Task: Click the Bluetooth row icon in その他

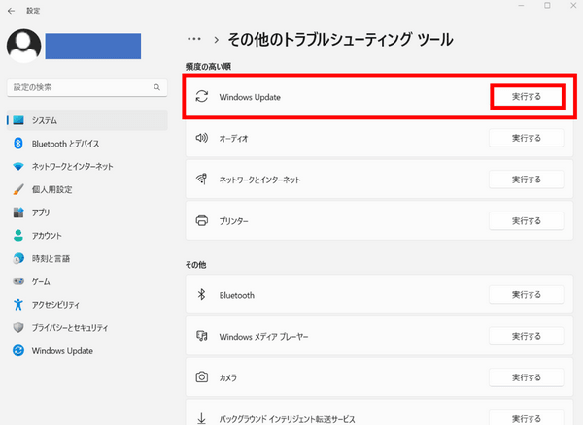Action: tap(201, 295)
